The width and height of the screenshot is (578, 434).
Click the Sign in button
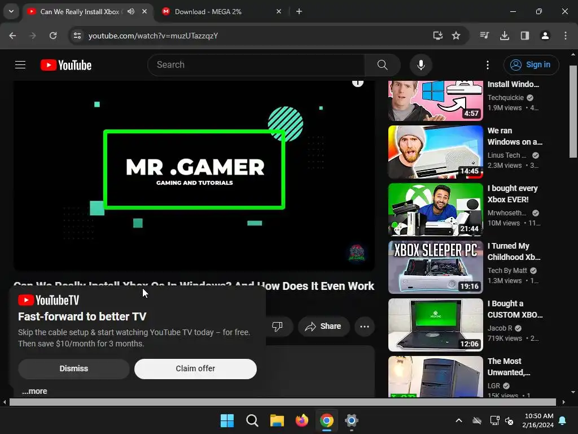(x=531, y=65)
